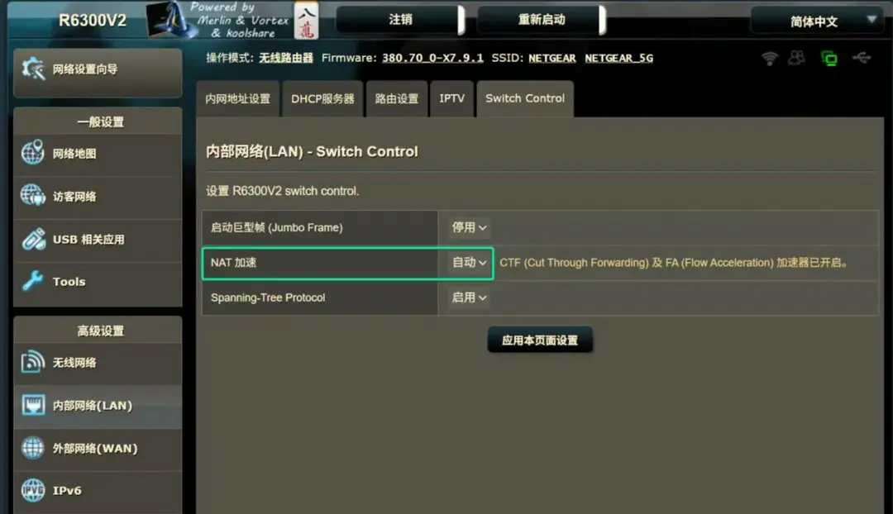Click the 应用本页面设置 apply button
The width and height of the screenshot is (893, 514).
(540, 340)
